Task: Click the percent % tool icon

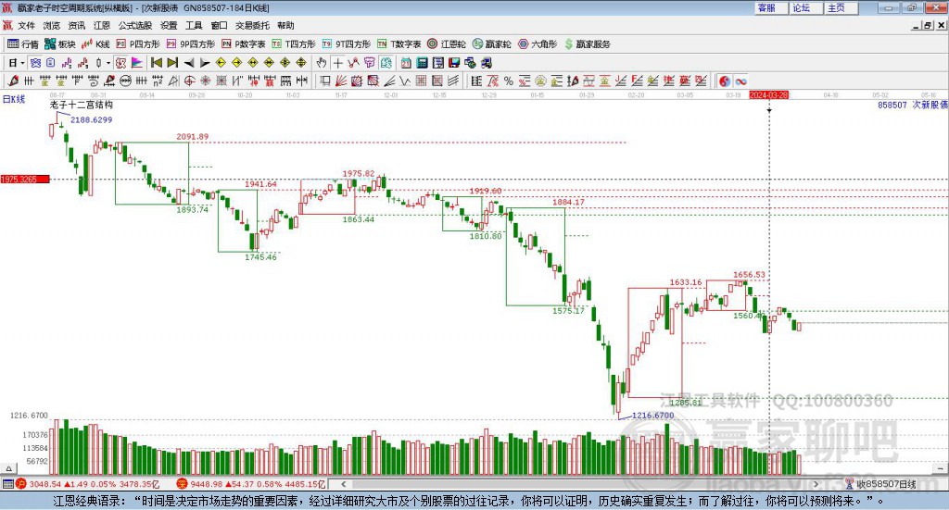Action: coord(509,81)
